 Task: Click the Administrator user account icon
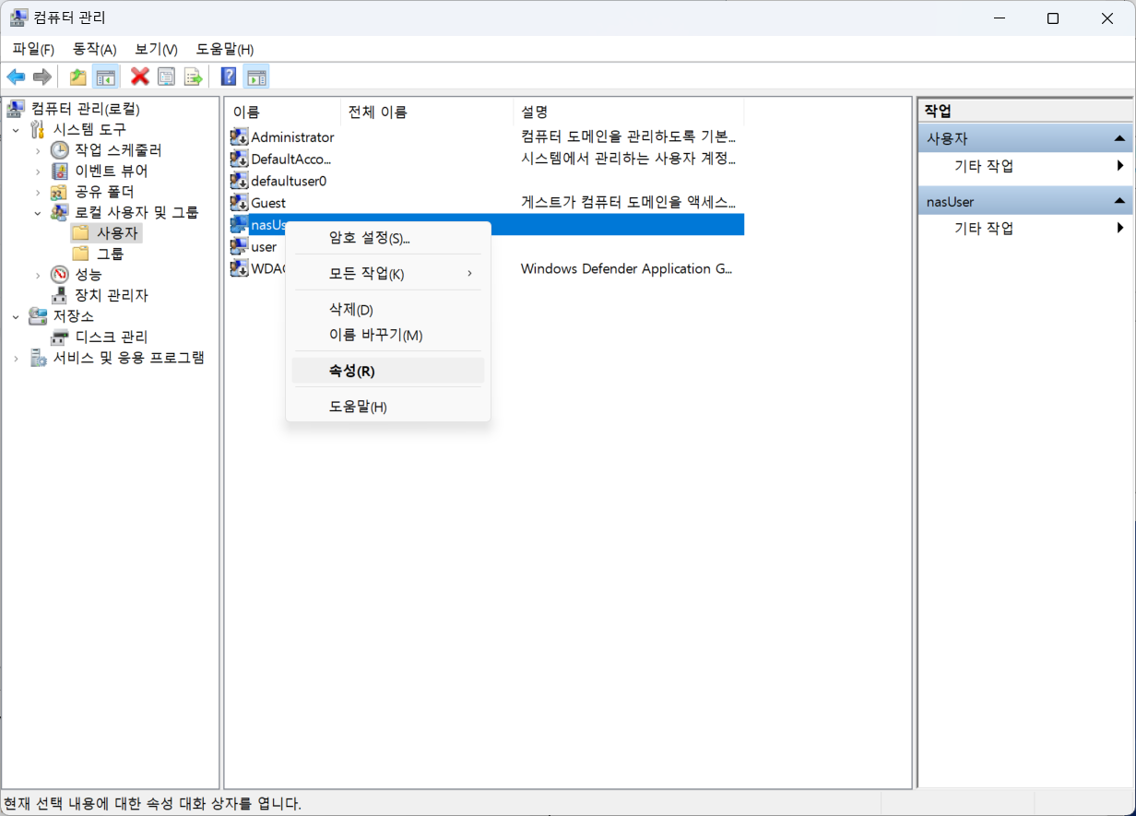(239, 136)
